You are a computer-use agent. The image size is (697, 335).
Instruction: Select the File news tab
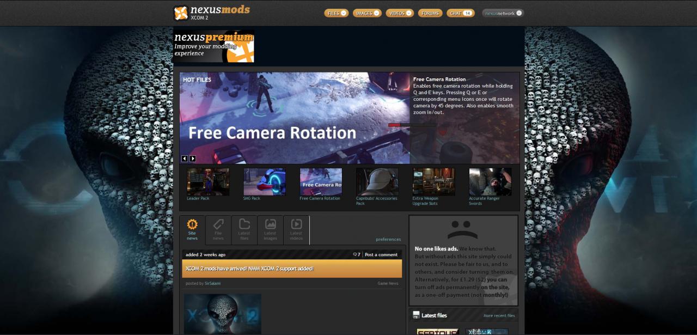tap(218, 230)
